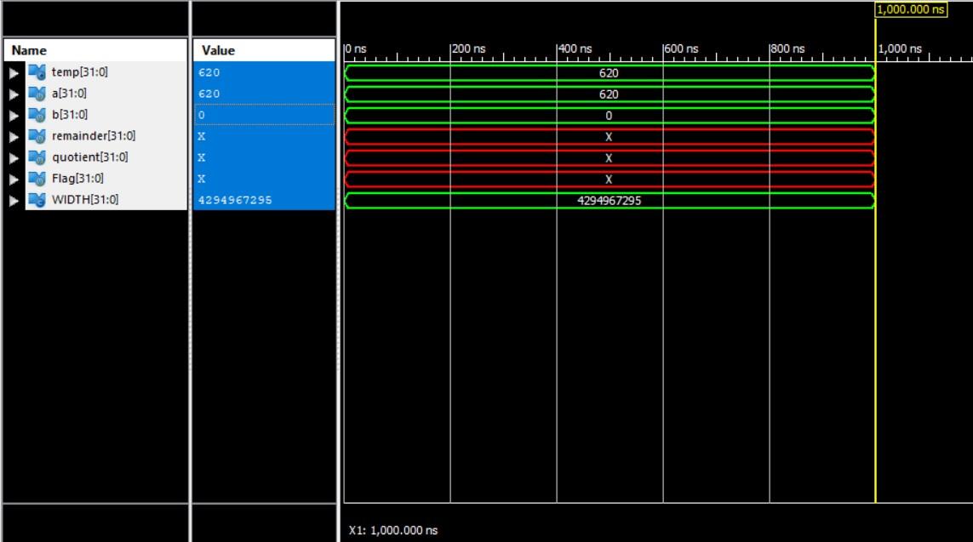The height and width of the screenshot is (542, 973).
Task: Select the Flag[31:0] signal name
Action: (x=77, y=178)
